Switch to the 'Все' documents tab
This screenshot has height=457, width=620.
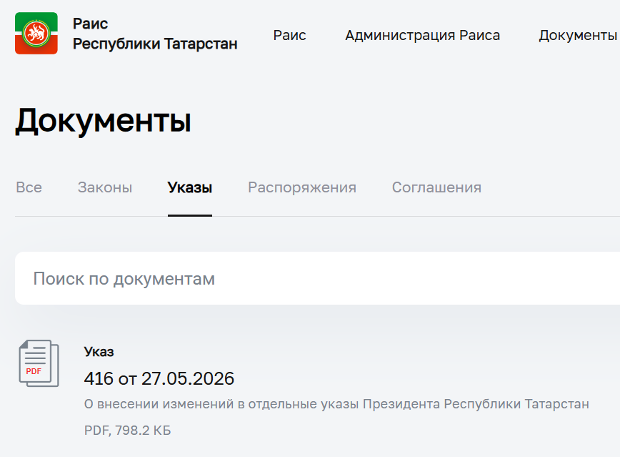tap(29, 187)
